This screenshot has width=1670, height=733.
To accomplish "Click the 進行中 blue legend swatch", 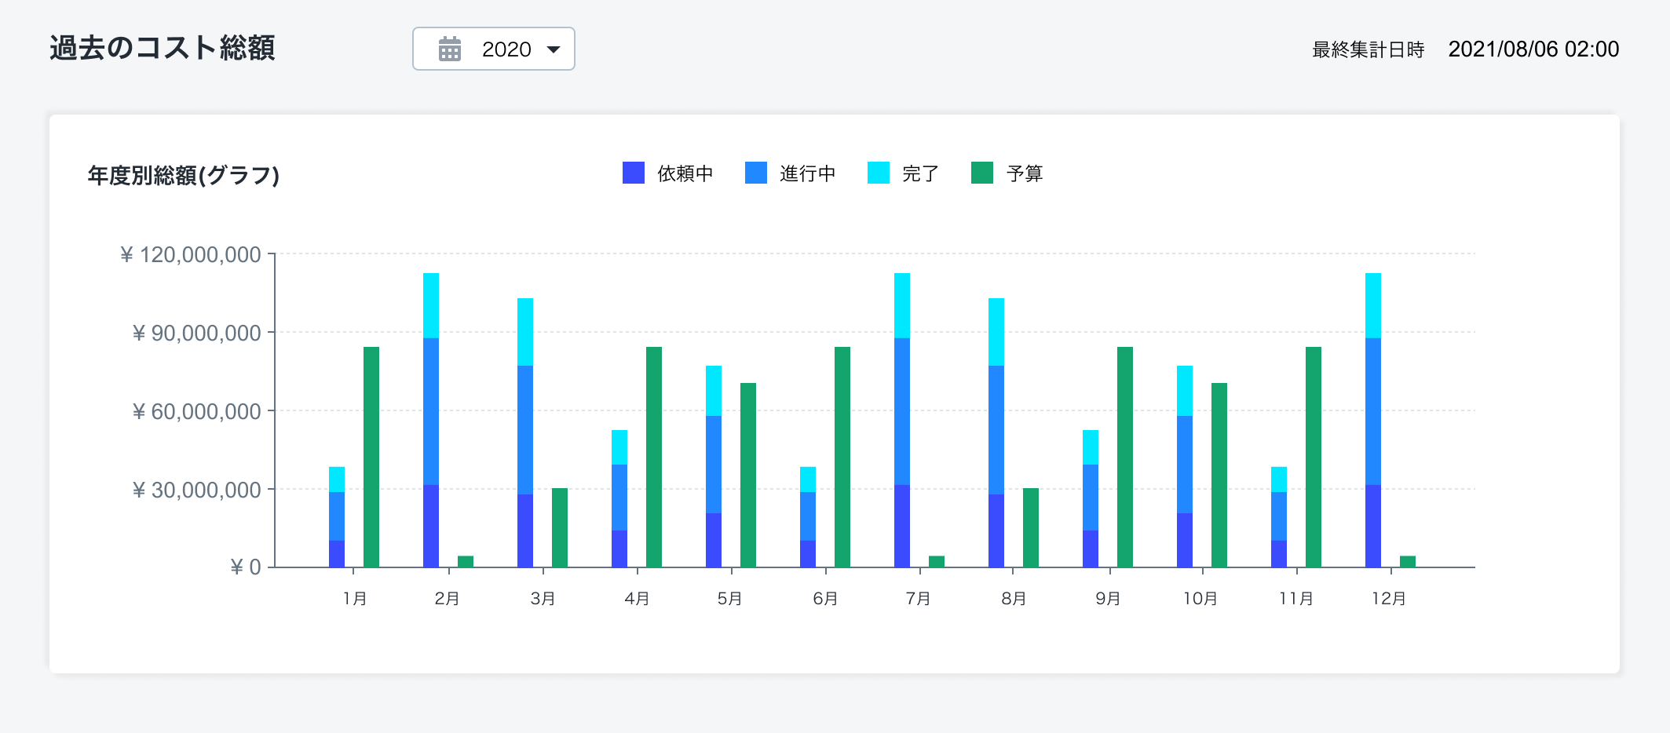I will pyautogui.click(x=755, y=173).
